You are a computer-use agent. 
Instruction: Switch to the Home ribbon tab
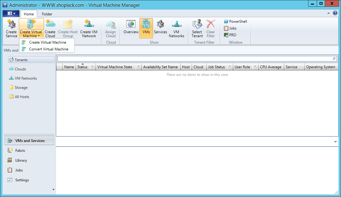coord(29,14)
